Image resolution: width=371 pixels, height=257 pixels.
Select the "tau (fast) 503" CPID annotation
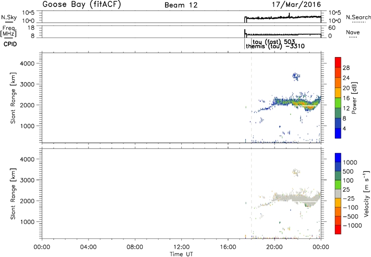click(x=274, y=42)
